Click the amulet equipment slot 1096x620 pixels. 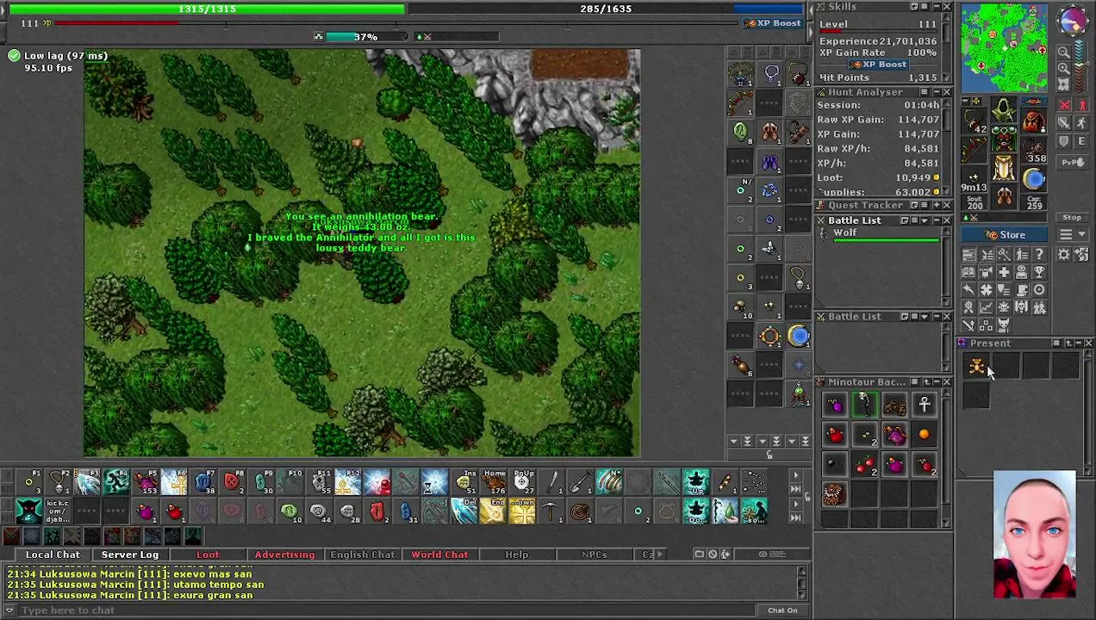(974, 121)
